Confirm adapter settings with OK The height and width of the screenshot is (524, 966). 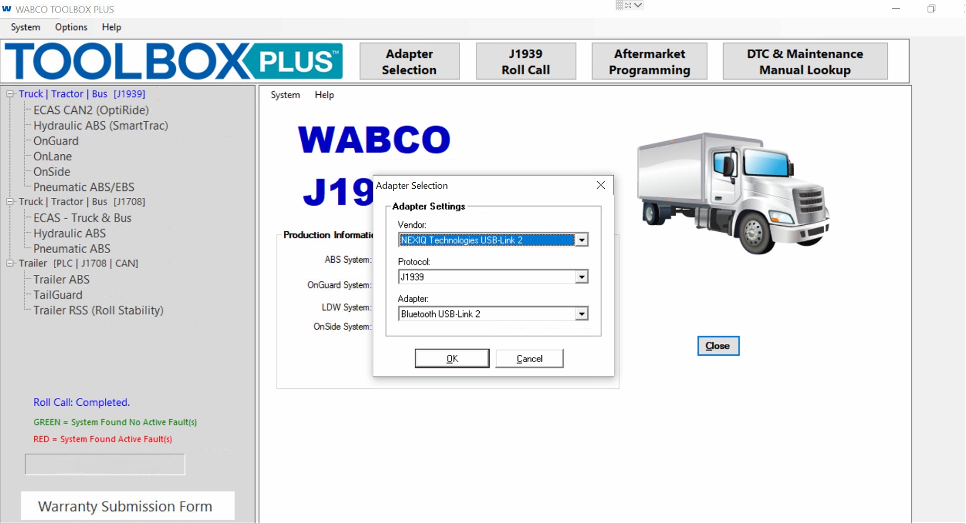tap(452, 358)
